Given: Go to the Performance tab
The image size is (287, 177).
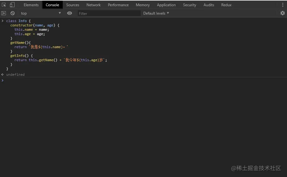Looking at the screenshot, I should tap(118, 5).
